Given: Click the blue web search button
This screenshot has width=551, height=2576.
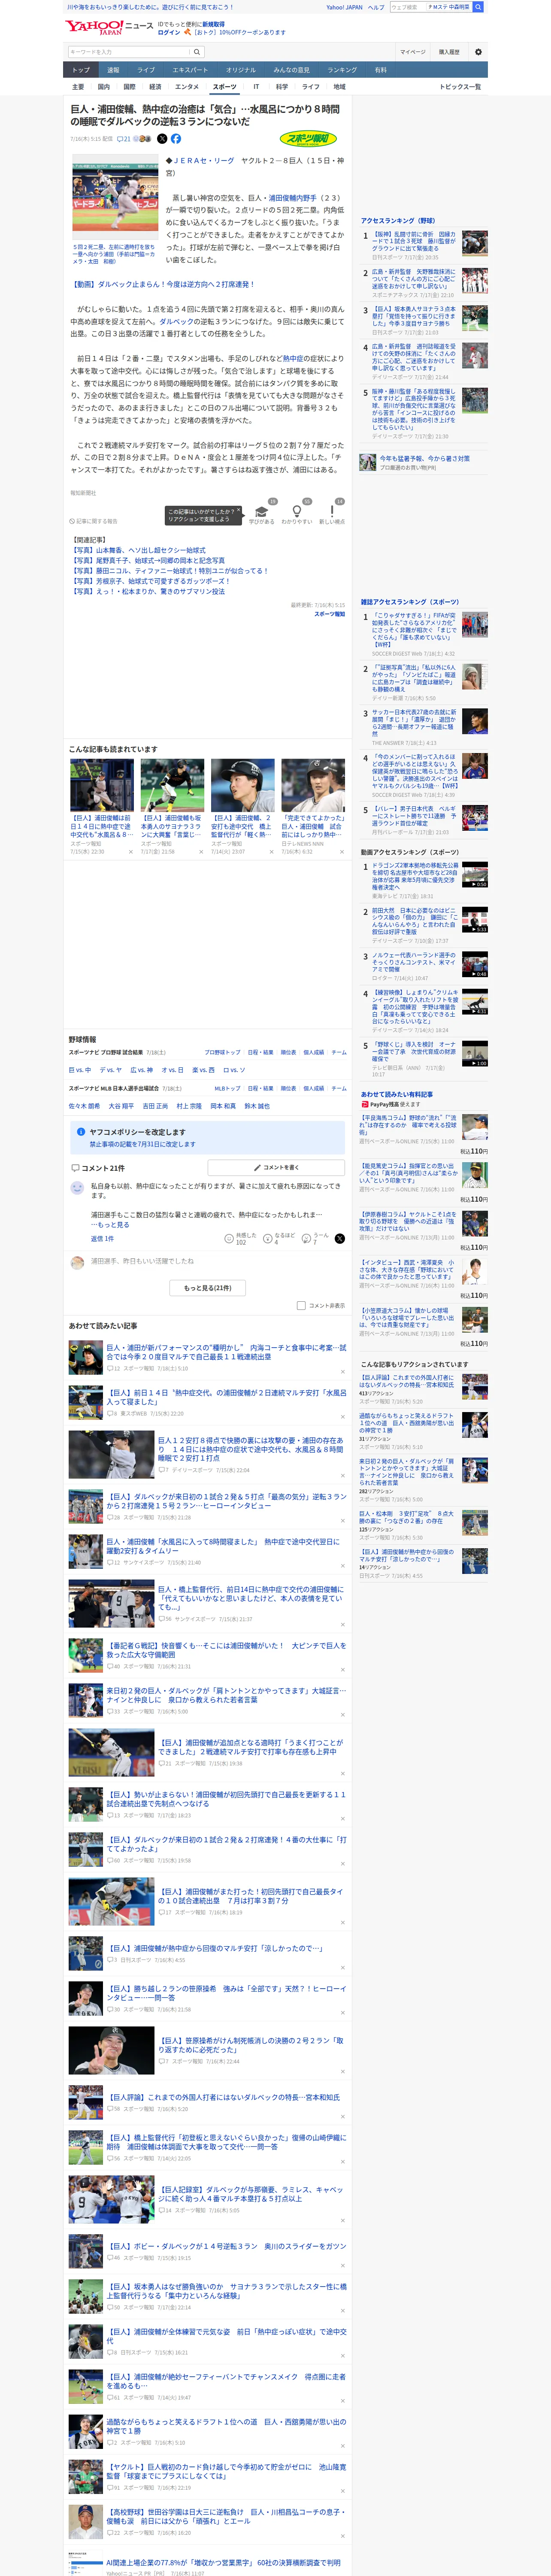Looking at the screenshot, I should pyautogui.click(x=478, y=7).
